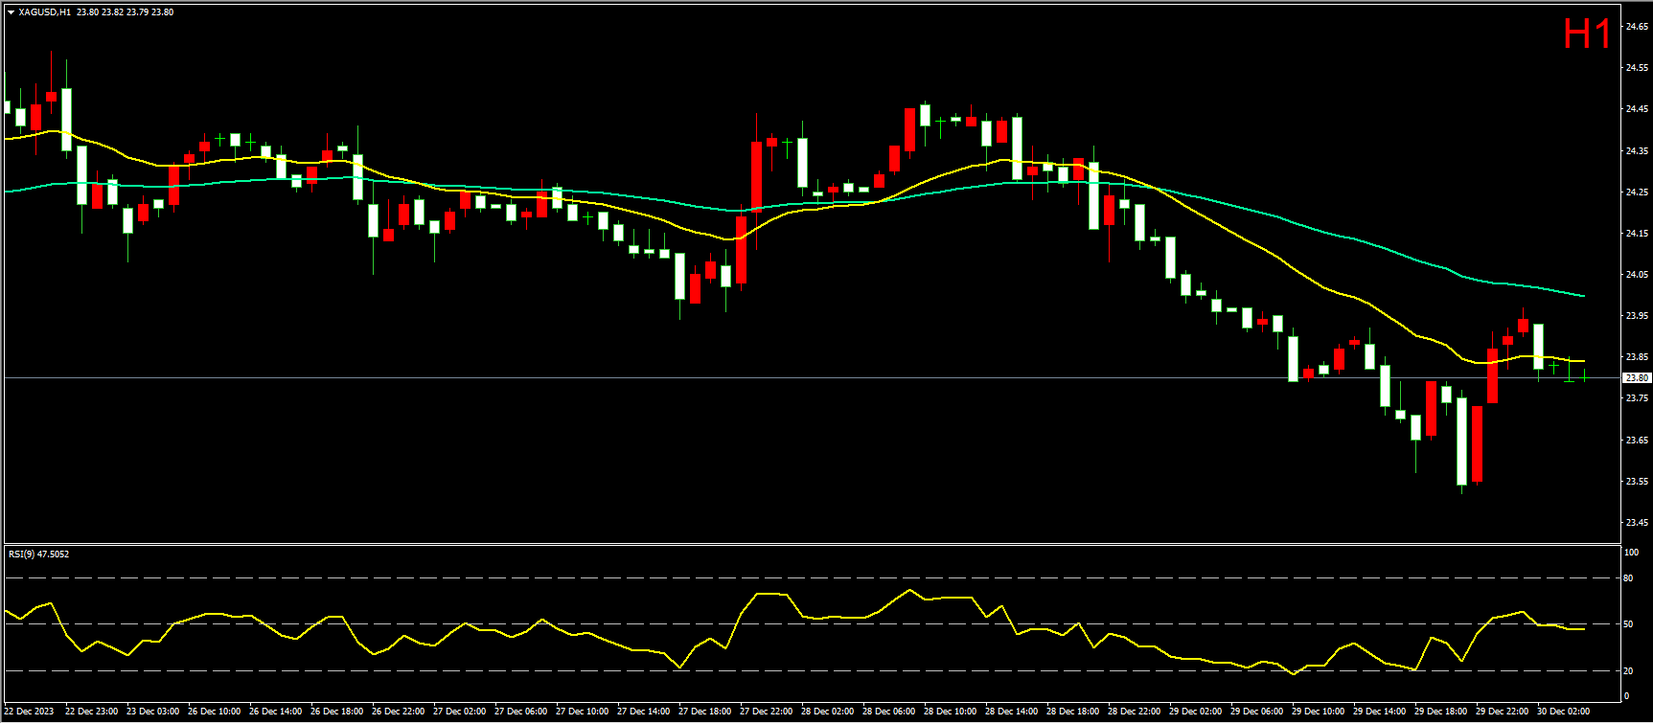Click the 24.05 price scale label
The image size is (1653, 724).
point(1636,275)
